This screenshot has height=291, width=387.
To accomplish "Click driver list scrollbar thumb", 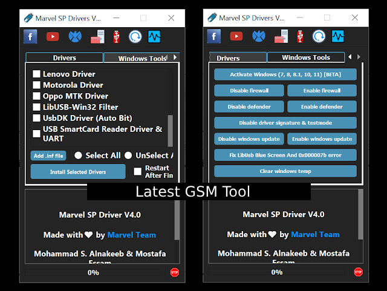I will [170, 131].
